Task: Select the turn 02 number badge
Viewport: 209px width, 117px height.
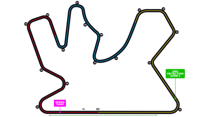Action: (67, 84)
